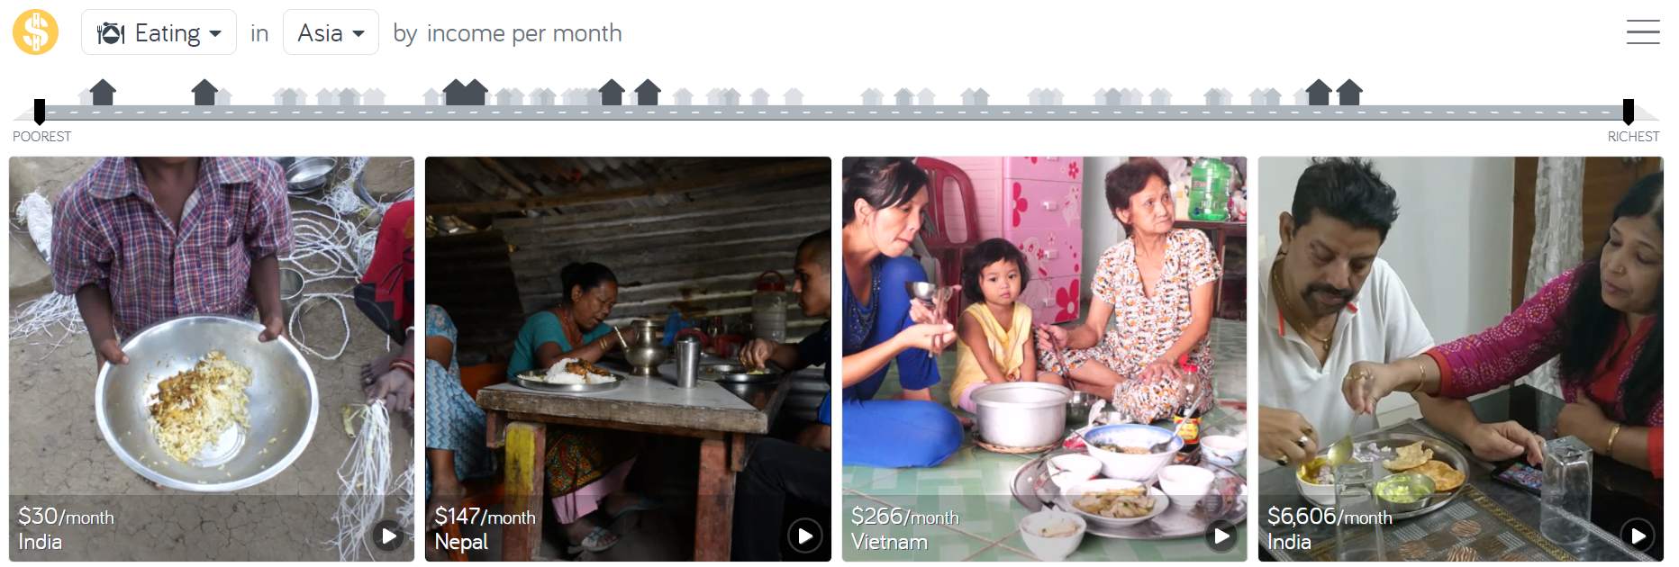Screen dimensions: 1679x567
Task: Open the richest India family photo
Action: coord(1461,359)
